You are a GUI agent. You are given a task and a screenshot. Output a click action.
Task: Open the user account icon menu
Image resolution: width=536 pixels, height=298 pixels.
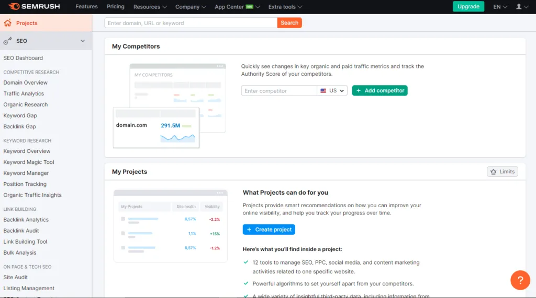tap(522, 6)
